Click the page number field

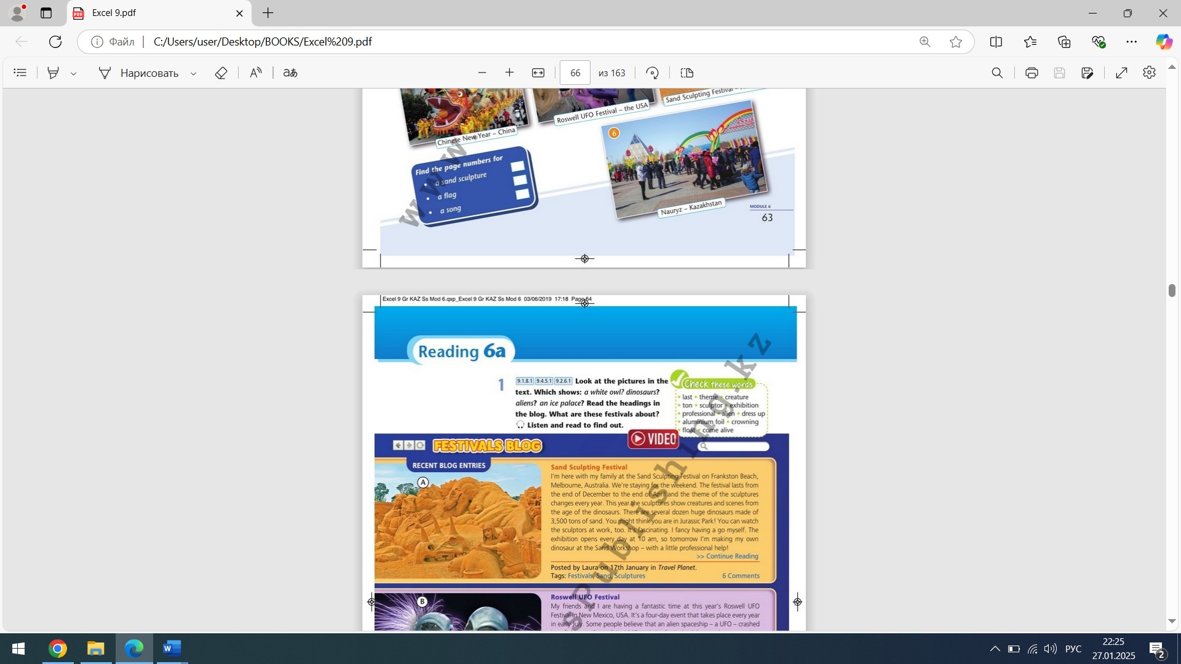point(575,73)
